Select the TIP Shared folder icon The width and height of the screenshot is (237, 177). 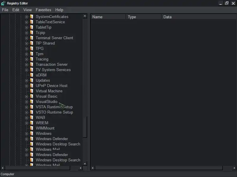(32, 43)
